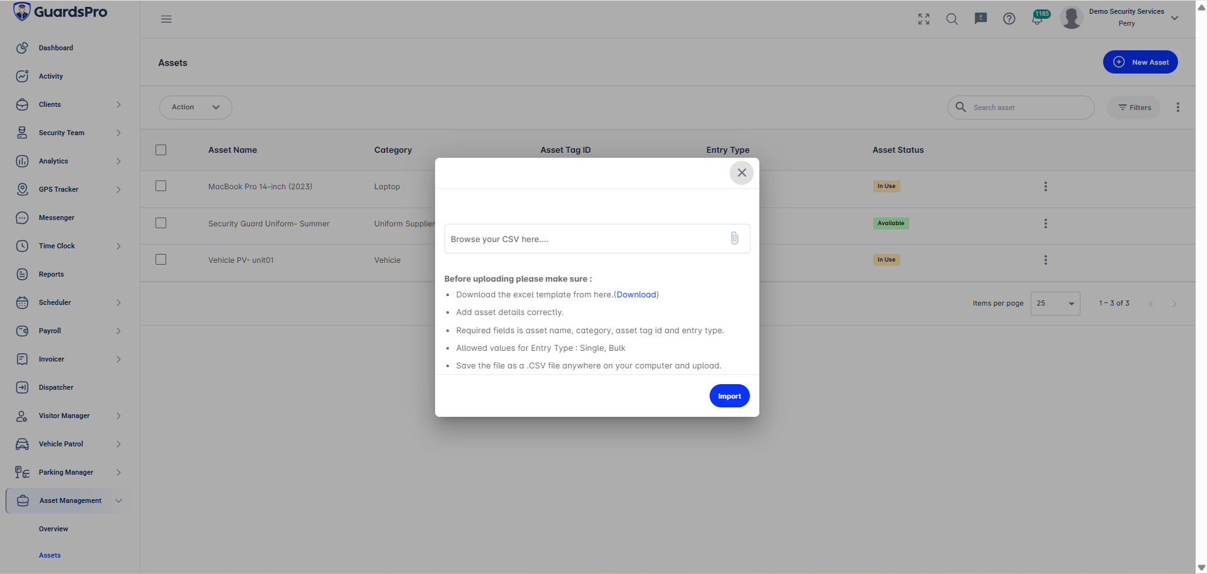Click the Download template link

(636, 294)
